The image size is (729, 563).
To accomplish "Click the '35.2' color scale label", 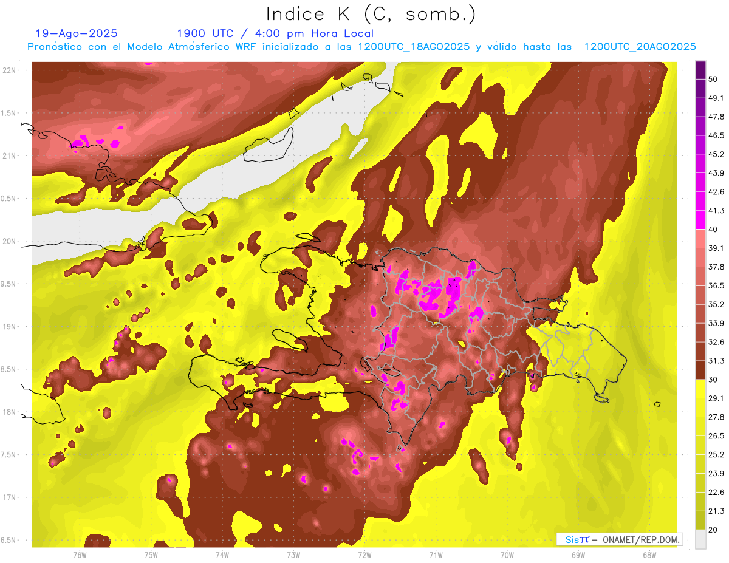I will (x=716, y=304).
